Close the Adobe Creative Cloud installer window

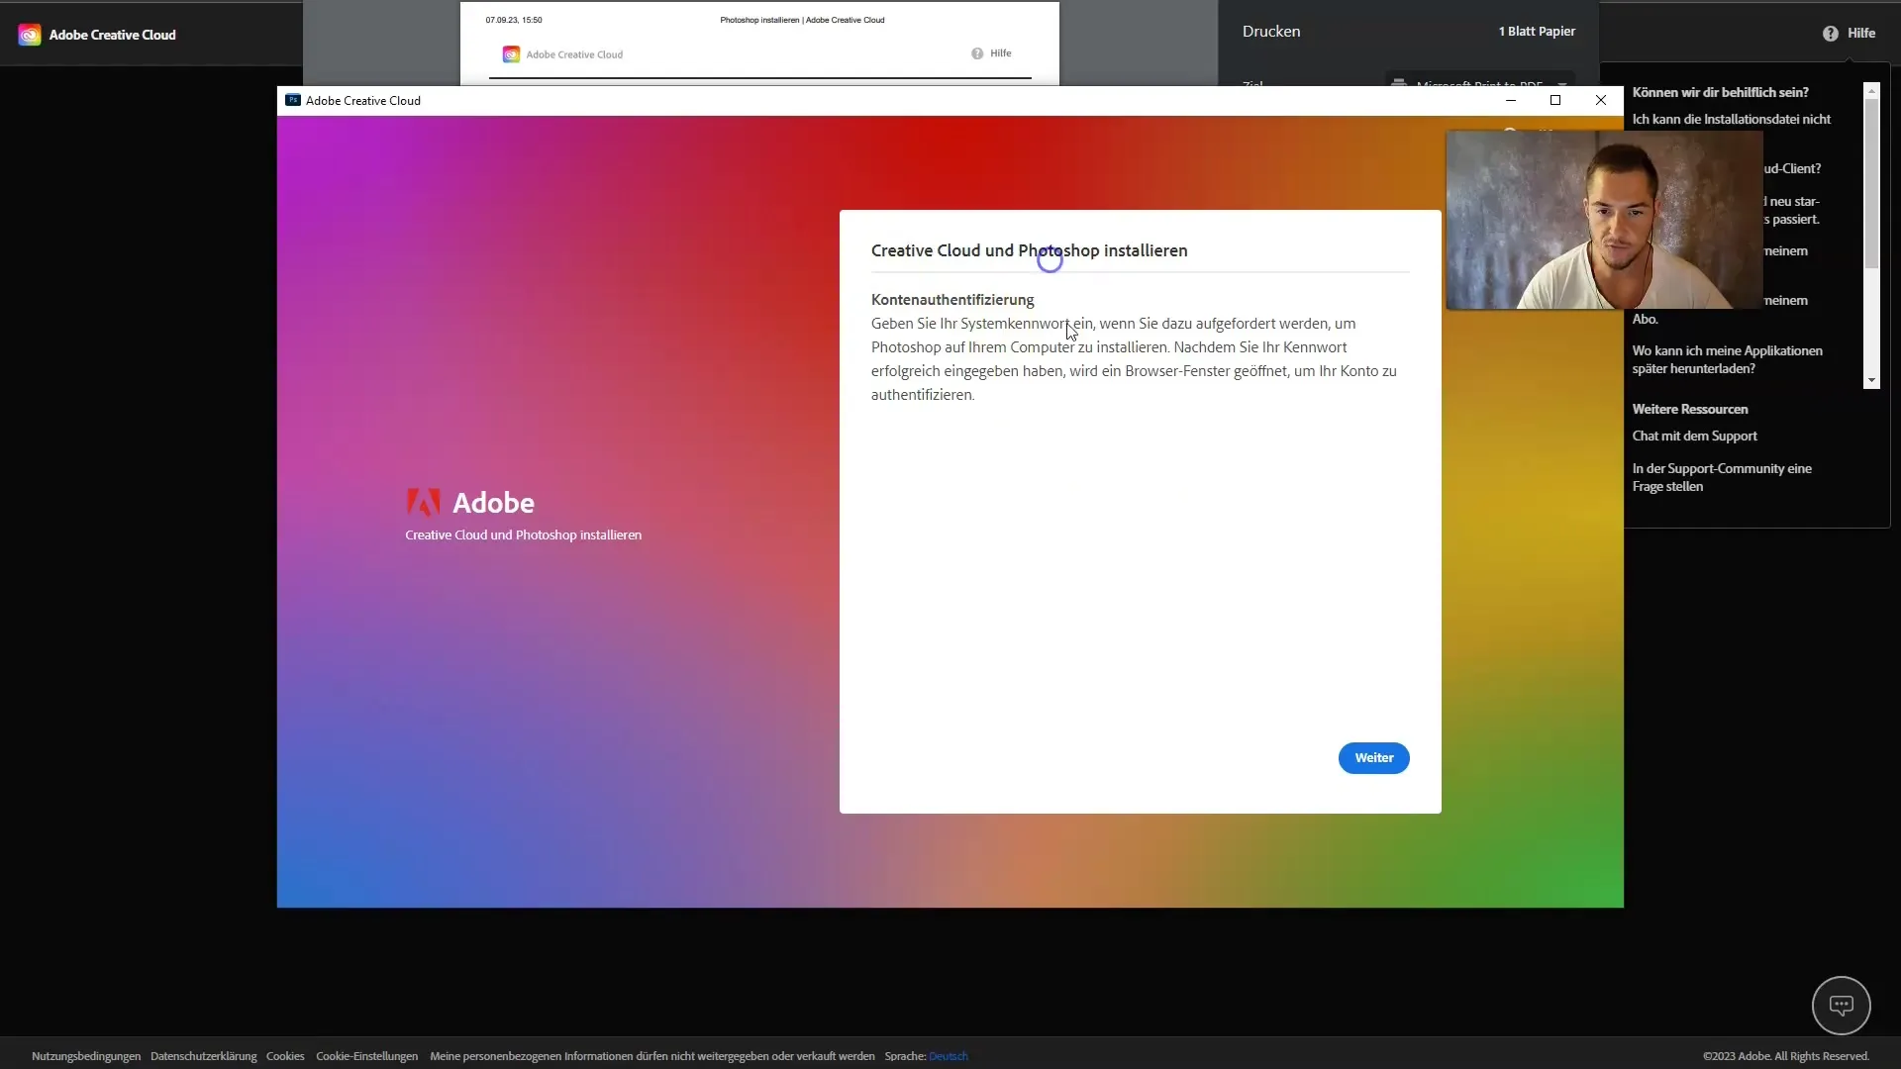point(1601,100)
